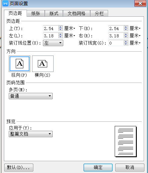Decrease bottom margin 下(B) with down arrow
Image resolution: width=148 pixels, height=173 pixels.
(x=126, y=29)
